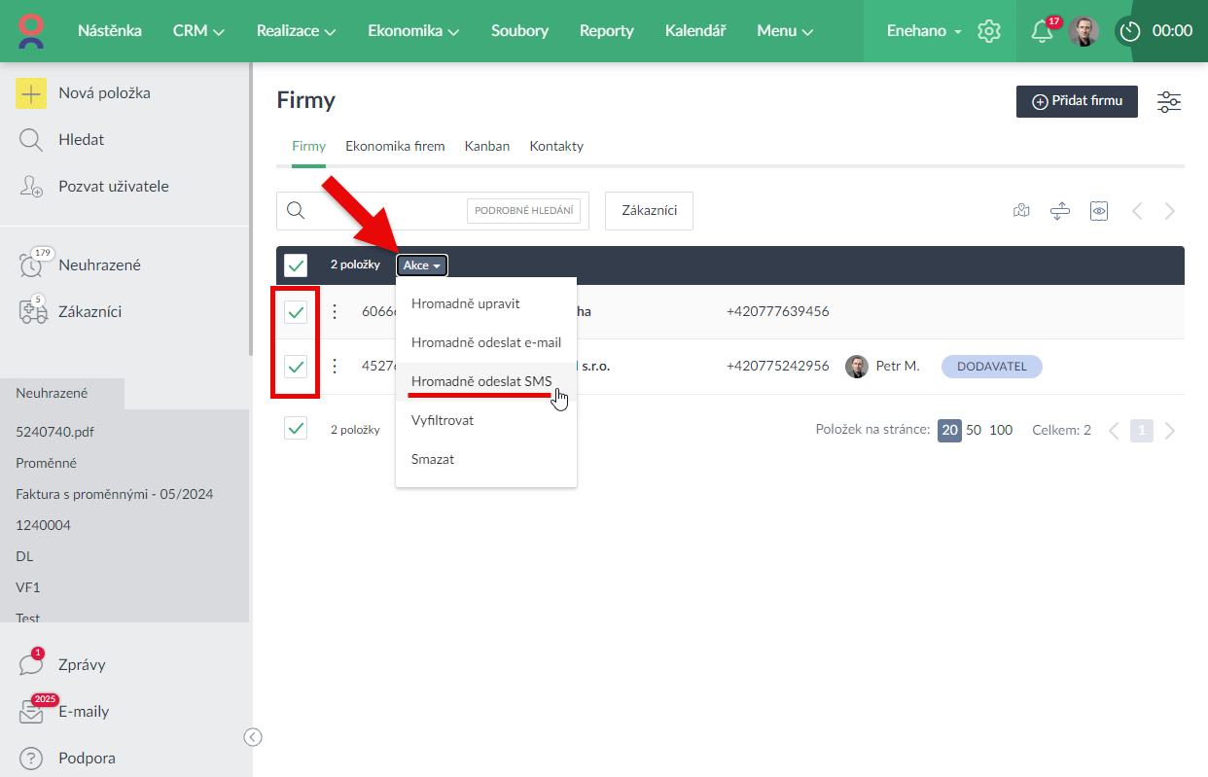Click the timer stopwatch icon
Image resolution: width=1208 pixels, height=777 pixels.
[1129, 31]
